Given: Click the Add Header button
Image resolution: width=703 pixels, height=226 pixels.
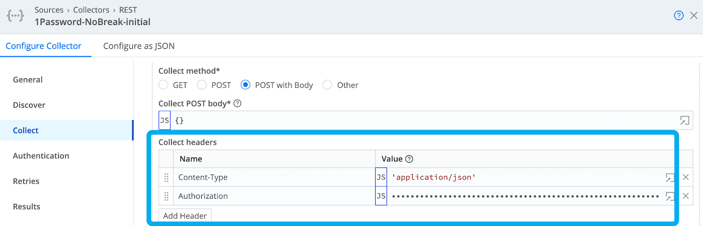Looking at the screenshot, I should click(x=185, y=216).
